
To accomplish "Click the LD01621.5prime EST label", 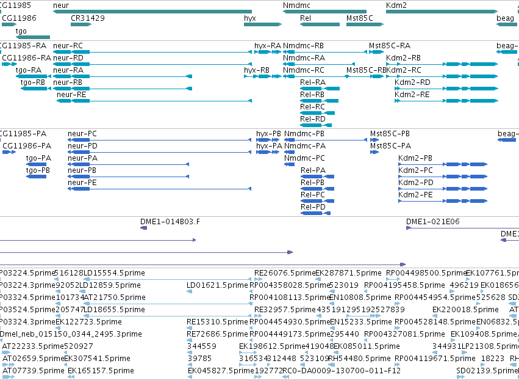I will pyautogui.click(x=217, y=285).
